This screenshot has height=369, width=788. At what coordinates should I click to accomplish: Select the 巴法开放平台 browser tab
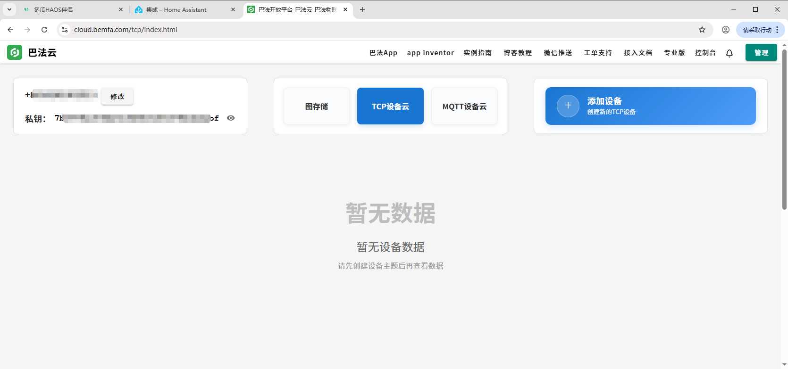pyautogui.click(x=297, y=9)
